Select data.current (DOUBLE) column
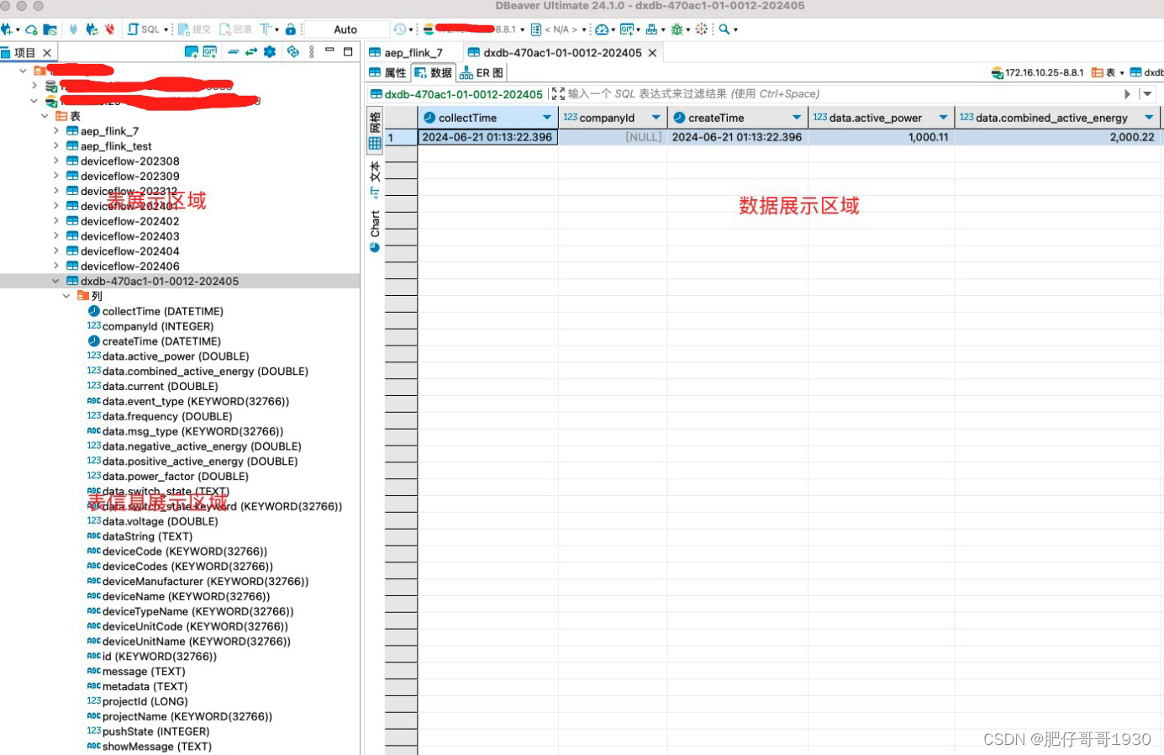The image size is (1164, 755). [160, 387]
